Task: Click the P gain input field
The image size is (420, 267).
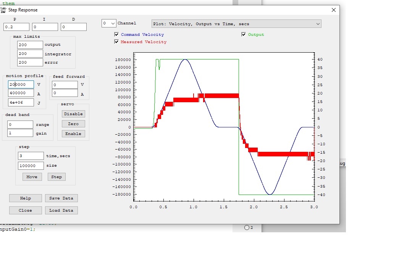Action: click(16, 27)
